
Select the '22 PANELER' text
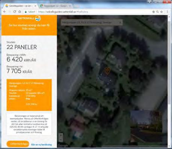click(22, 47)
